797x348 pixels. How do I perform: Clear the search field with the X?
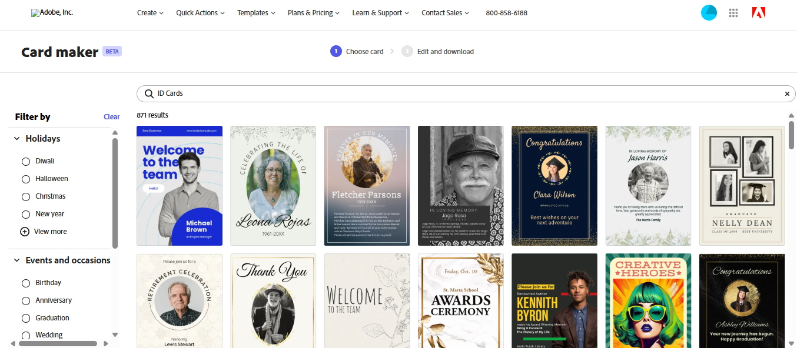pos(787,93)
